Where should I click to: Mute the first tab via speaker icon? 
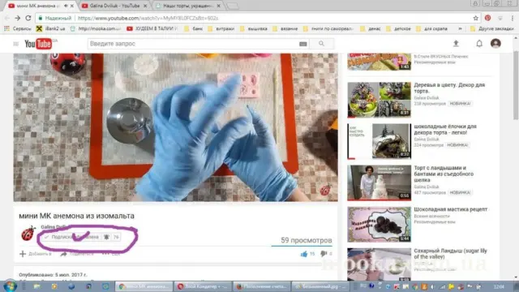point(66,6)
